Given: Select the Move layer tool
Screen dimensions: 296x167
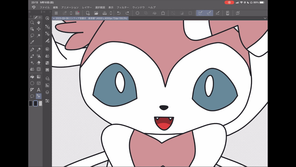Looking at the screenshot, I should pos(39,29).
